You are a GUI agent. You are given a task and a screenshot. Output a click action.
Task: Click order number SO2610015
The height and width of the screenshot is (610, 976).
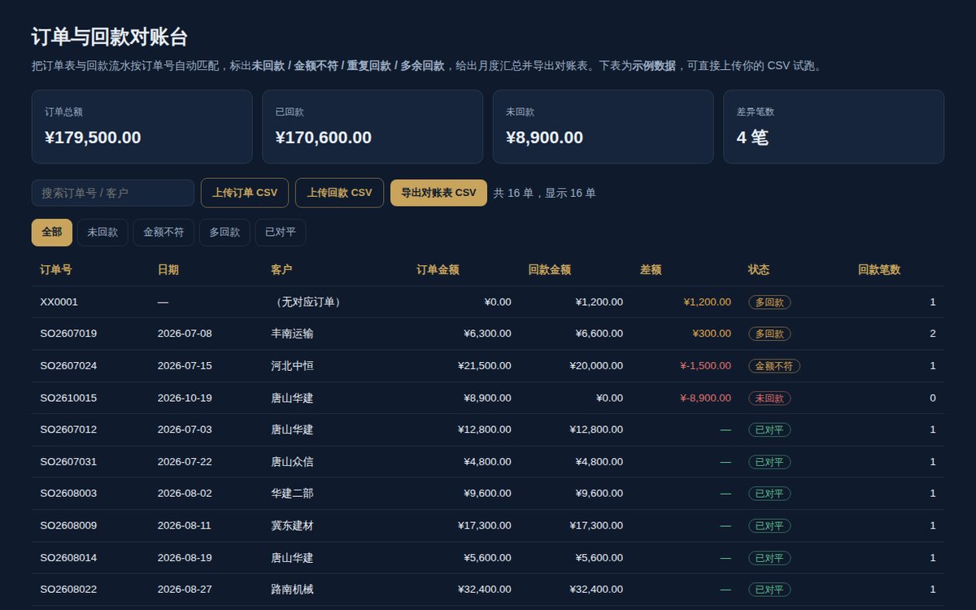pos(68,398)
